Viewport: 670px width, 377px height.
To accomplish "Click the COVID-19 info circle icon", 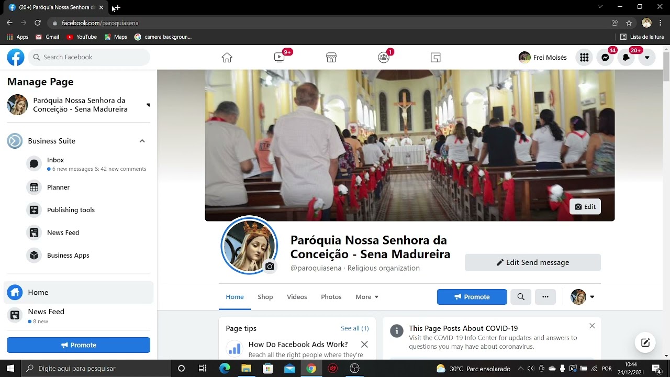I will 397,331.
